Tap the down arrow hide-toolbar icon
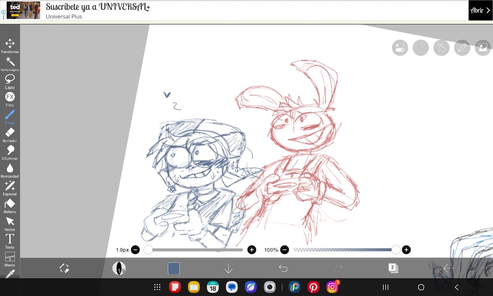Viewport: 493px width, 296px height. (228, 268)
